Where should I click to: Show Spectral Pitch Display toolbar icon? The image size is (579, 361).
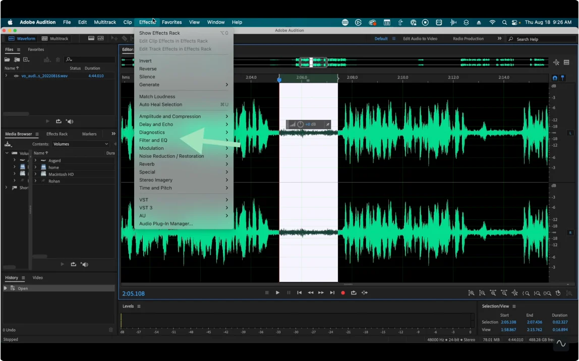(x=100, y=38)
